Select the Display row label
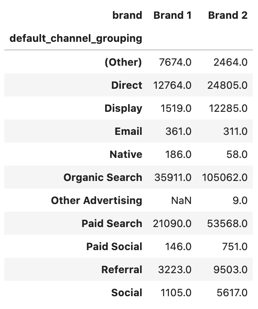 (123, 108)
